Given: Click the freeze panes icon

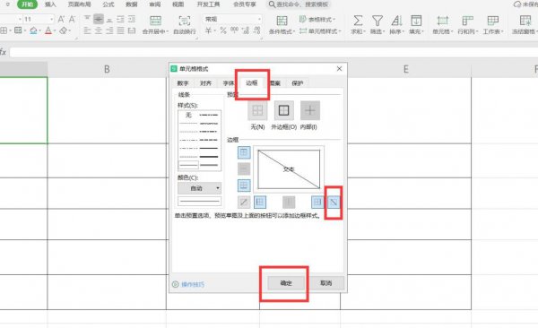Looking at the screenshot, I should coord(525,21).
